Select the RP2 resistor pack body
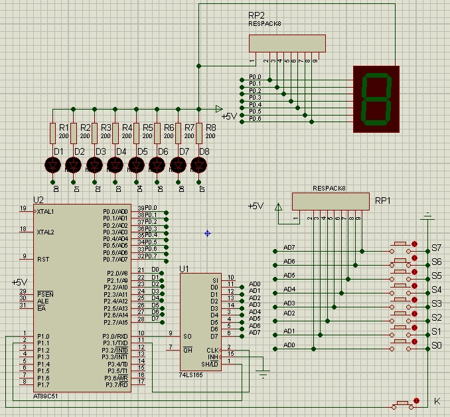The image size is (450, 417). (287, 44)
